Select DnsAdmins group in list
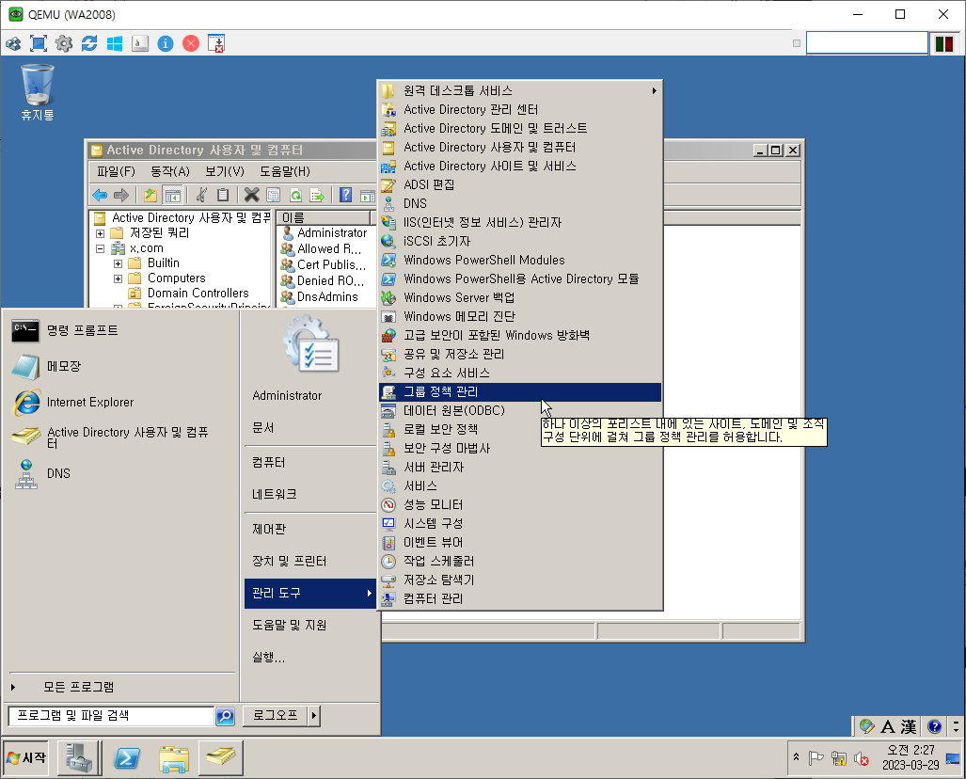This screenshot has width=966, height=779. click(x=327, y=297)
